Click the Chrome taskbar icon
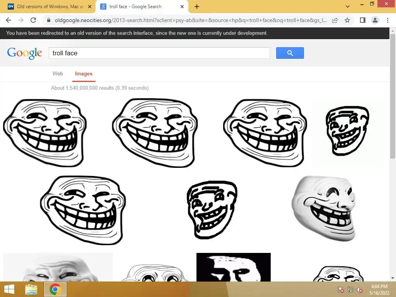This screenshot has height=297, width=396. point(55,289)
